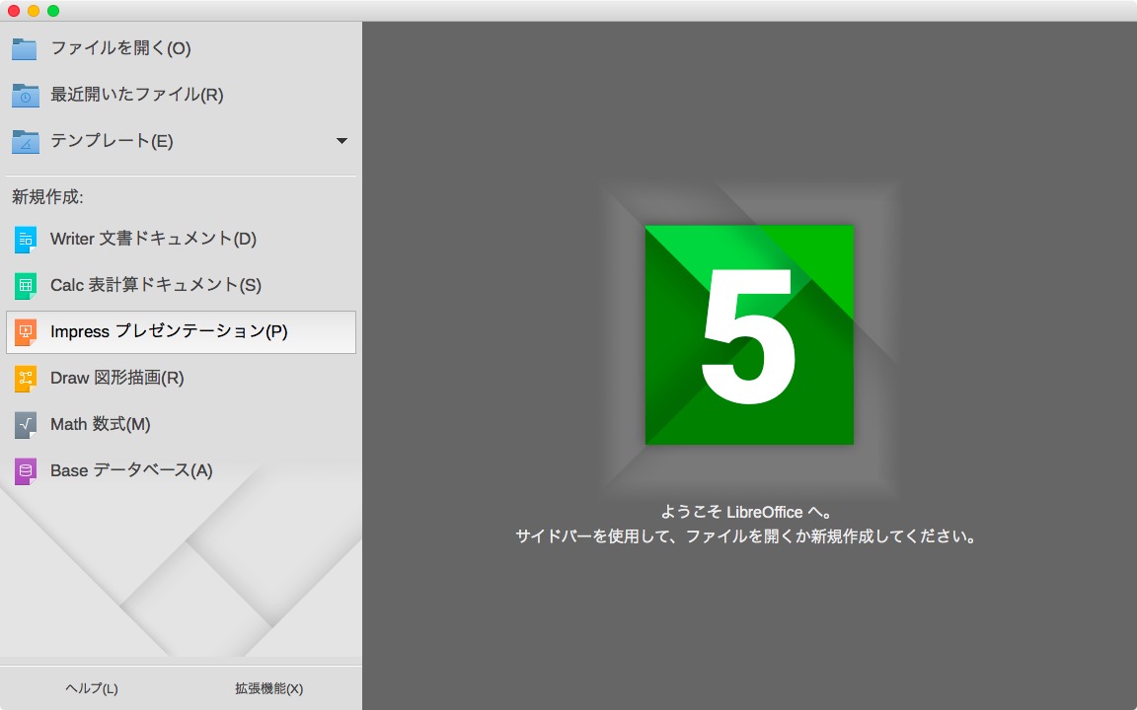Click the 新規作成: section label
The image size is (1137, 710).
click(x=47, y=197)
